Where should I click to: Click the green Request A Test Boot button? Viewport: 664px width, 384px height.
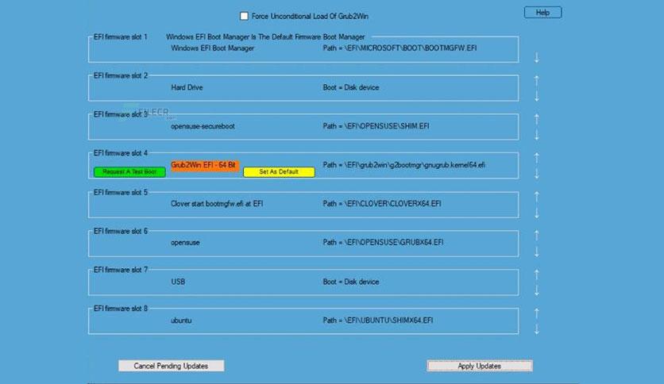coord(129,171)
